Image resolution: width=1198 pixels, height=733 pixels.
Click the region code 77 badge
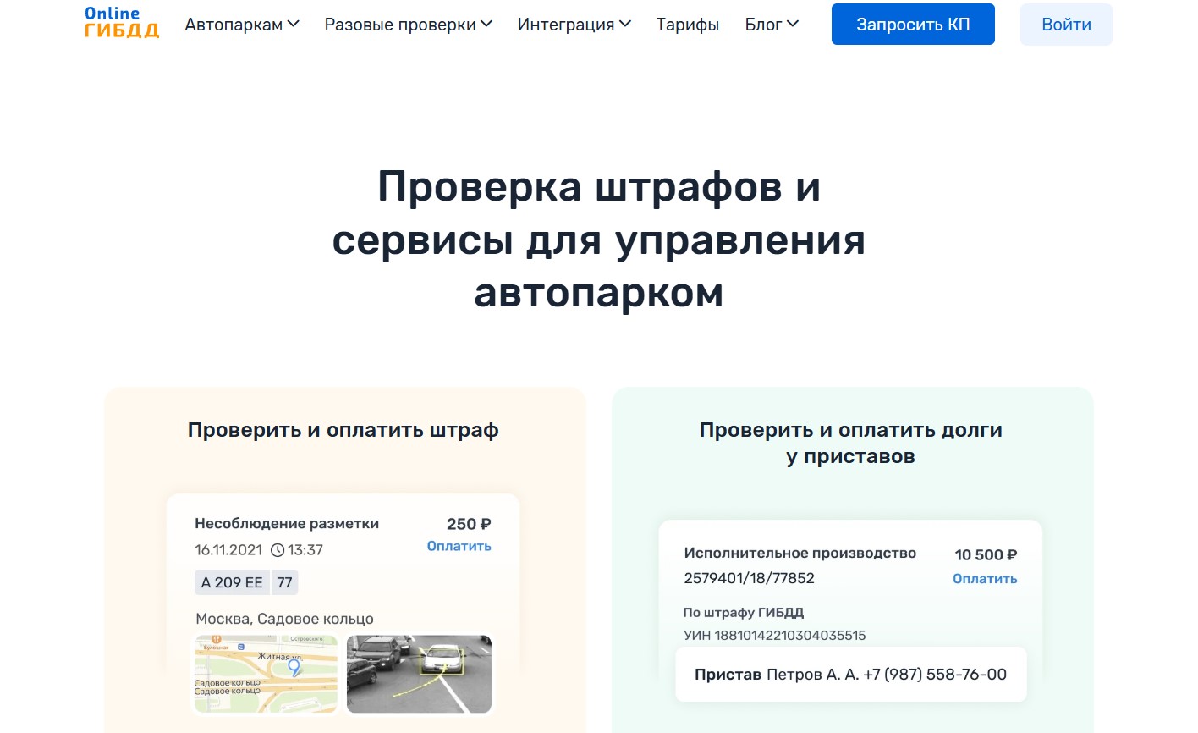point(284,582)
